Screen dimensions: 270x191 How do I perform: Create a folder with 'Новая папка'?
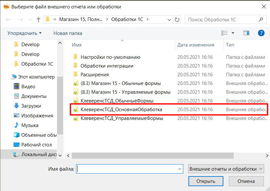click(x=68, y=33)
